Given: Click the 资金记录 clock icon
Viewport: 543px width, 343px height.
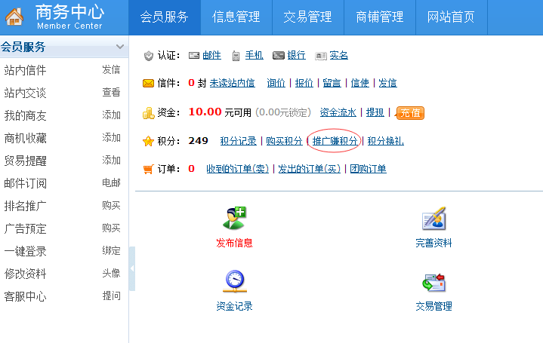Looking at the screenshot, I should pyautogui.click(x=234, y=281).
